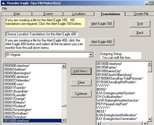The height and width of the screenshot is (125, 154).
Task: Click the locations list scroll-up arrow
Action: (x=64, y=66)
